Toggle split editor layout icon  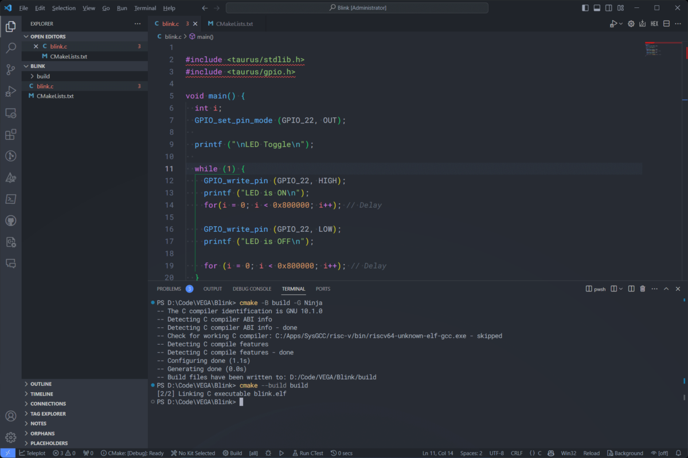pos(667,23)
